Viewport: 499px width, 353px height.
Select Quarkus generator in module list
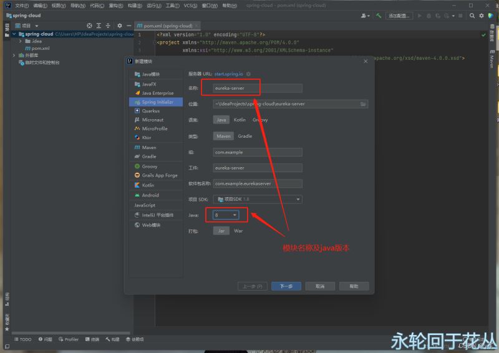click(x=150, y=111)
